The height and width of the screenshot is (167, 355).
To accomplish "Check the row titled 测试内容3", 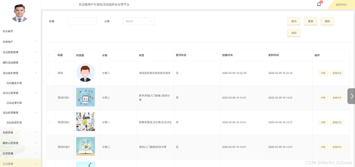I will click(x=50, y=147).
